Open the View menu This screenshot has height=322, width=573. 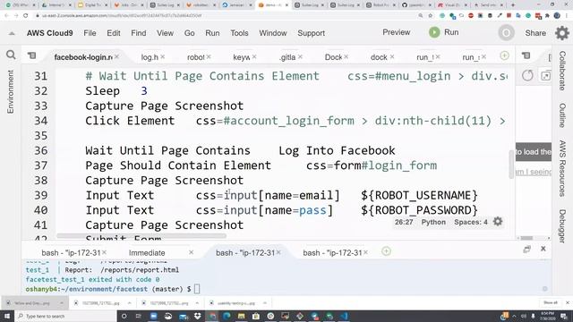(165, 33)
